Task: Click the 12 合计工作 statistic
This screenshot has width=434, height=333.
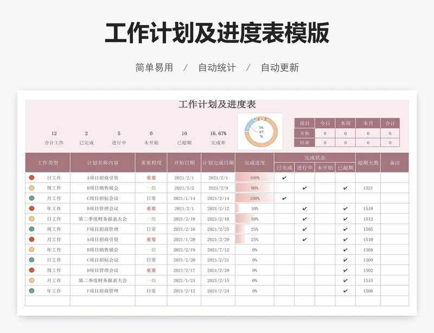Action: pyautogui.click(x=54, y=138)
